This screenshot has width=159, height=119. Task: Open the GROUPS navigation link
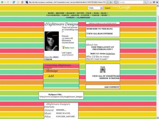point(75,15)
